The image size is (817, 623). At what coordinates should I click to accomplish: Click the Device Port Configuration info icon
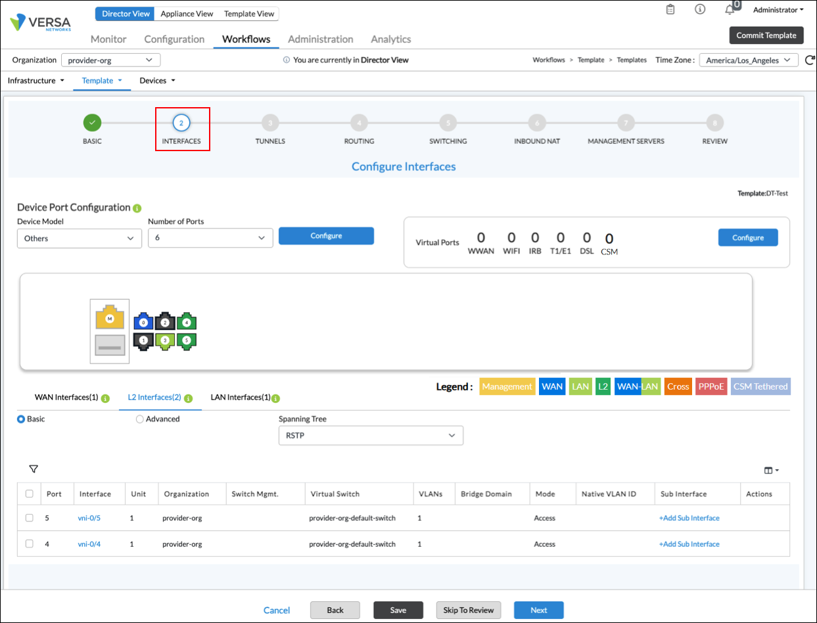[136, 207]
